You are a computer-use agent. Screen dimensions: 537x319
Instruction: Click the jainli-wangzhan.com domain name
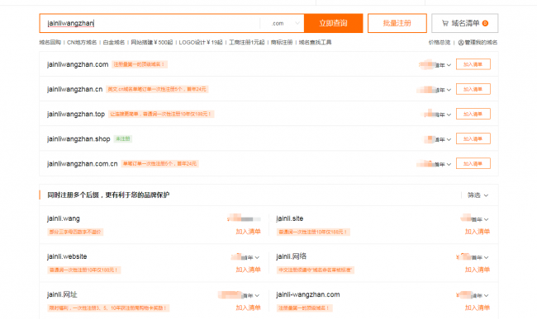[308, 294]
